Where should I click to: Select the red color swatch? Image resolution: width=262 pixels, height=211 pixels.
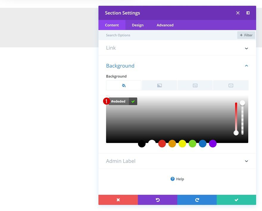162,144
